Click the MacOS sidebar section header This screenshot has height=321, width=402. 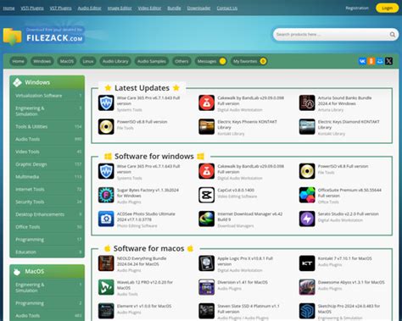(x=47, y=271)
